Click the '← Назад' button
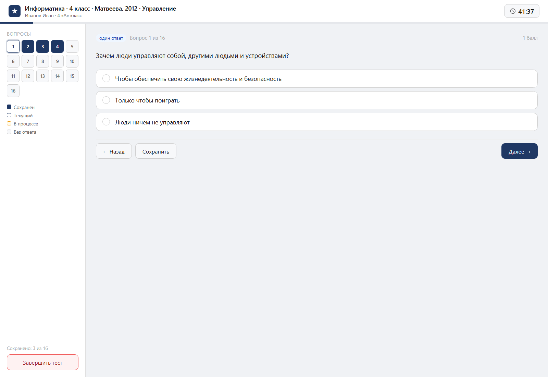 [114, 151]
